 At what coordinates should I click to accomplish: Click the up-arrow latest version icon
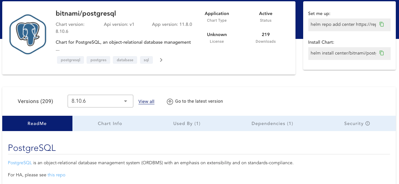tap(170, 101)
